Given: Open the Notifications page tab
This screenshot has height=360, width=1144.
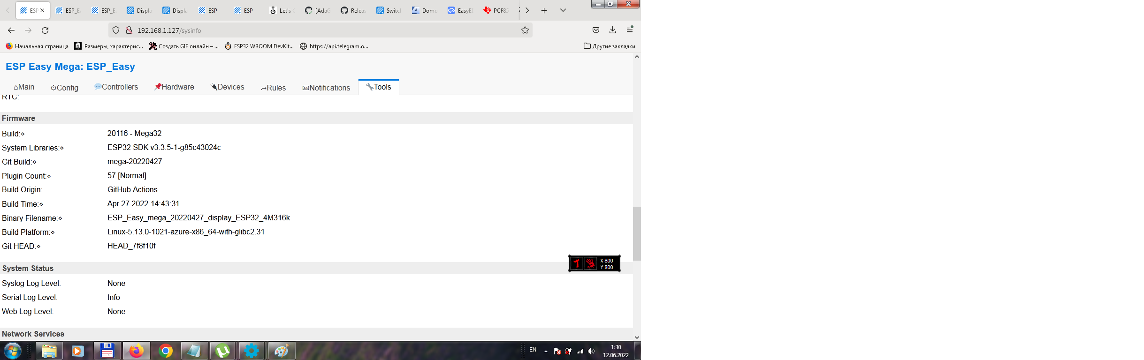Looking at the screenshot, I should coord(326,88).
